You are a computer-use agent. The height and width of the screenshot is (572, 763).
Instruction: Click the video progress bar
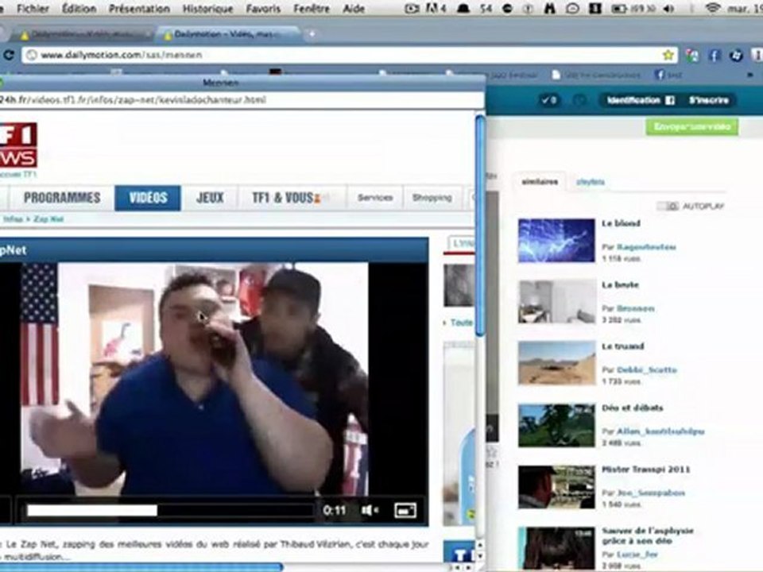[x=169, y=510]
